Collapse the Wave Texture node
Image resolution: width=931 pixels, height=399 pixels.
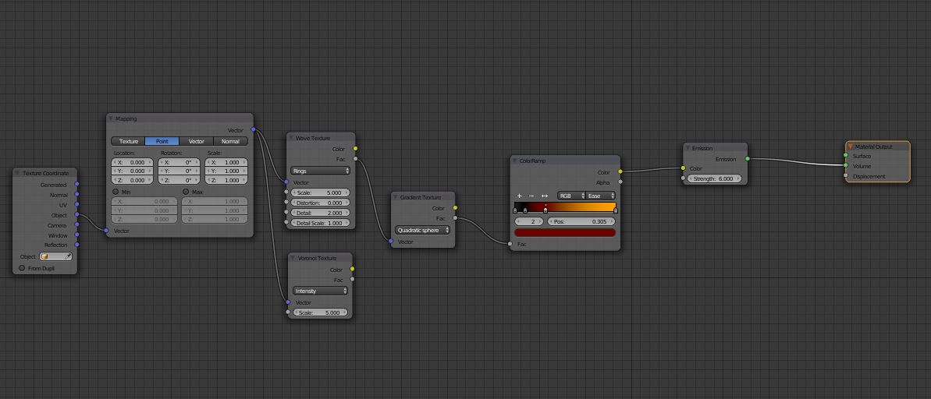[x=292, y=137]
